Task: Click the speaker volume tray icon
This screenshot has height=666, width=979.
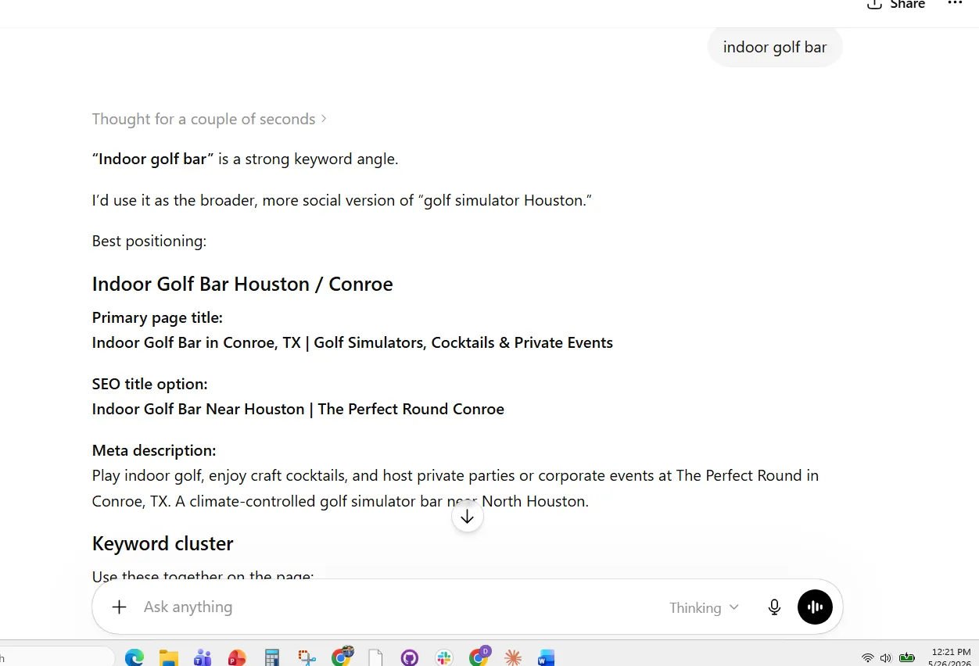Action: pos(885,657)
